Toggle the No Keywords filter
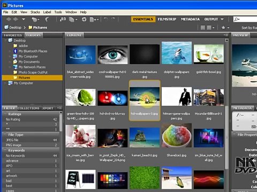The width and height of the screenshot is (257, 192). pos(31,156)
